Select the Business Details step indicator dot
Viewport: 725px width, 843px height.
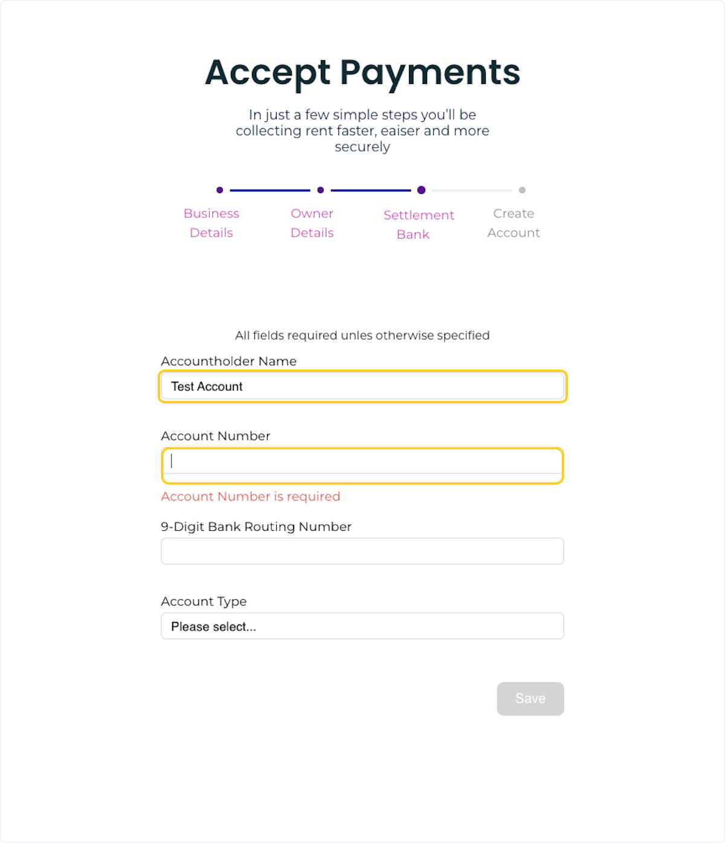pyautogui.click(x=220, y=190)
